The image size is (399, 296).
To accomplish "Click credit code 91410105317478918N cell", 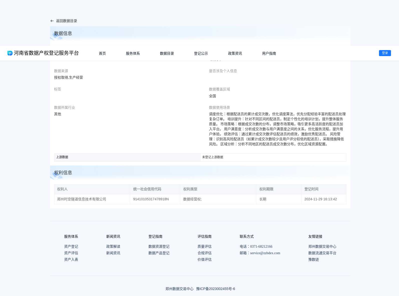I will click(155, 199).
